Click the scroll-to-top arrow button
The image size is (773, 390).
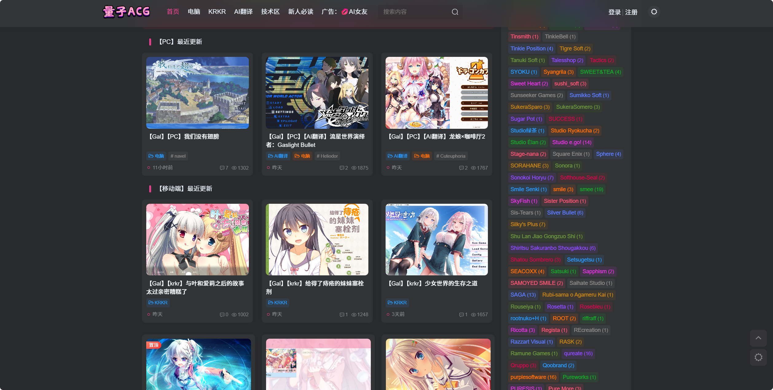tap(758, 338)
